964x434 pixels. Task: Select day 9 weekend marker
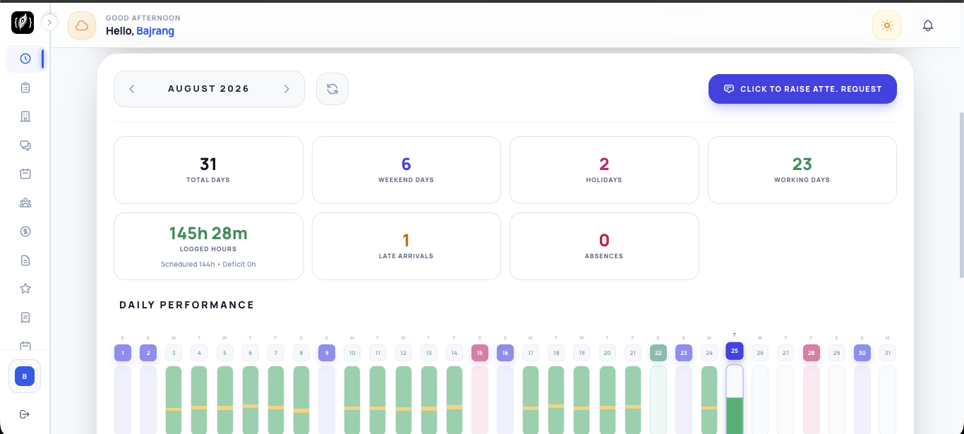click(x=327, y=352)
